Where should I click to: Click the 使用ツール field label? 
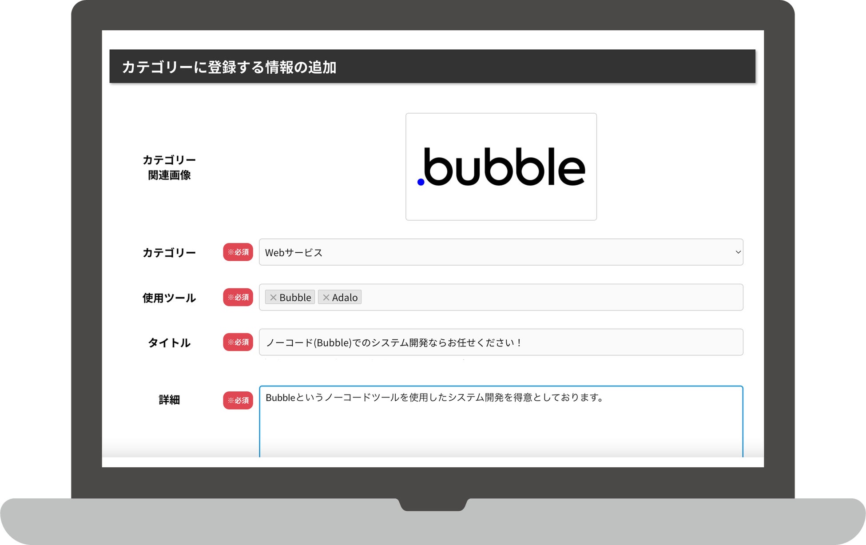(x=169, y=298)
